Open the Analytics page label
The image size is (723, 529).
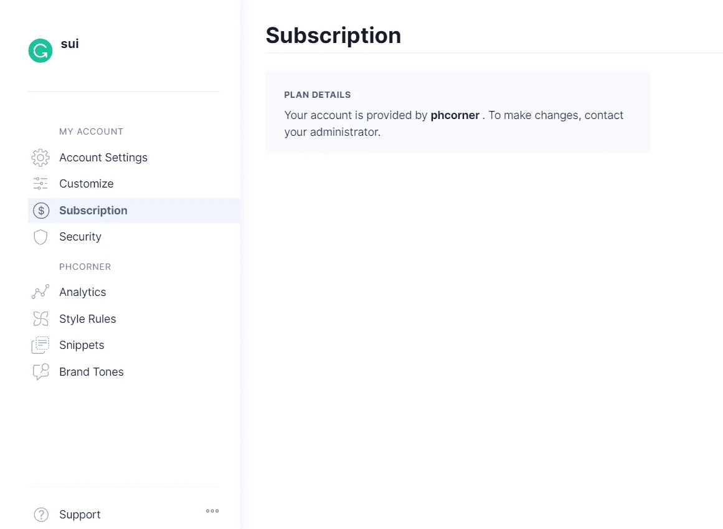(83, 292)
